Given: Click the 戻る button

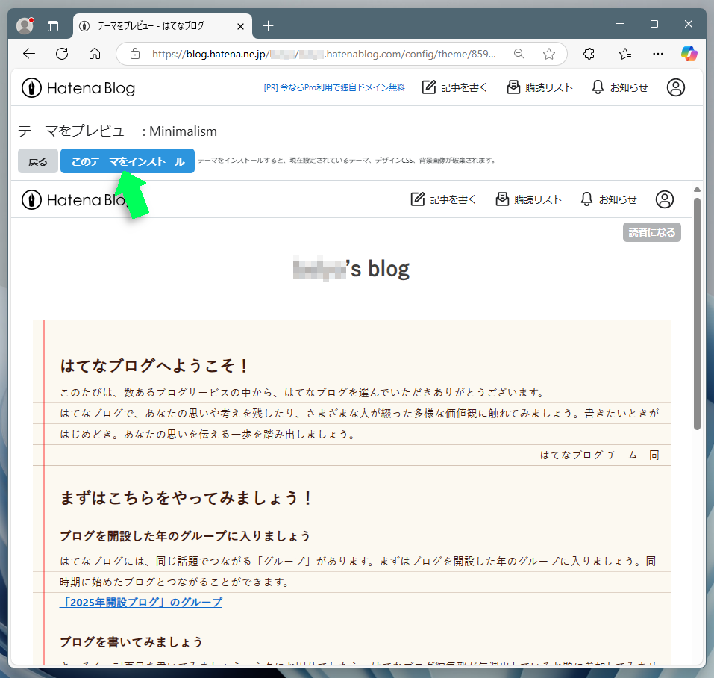Looking at the screenshot, I should click(38, 161).
